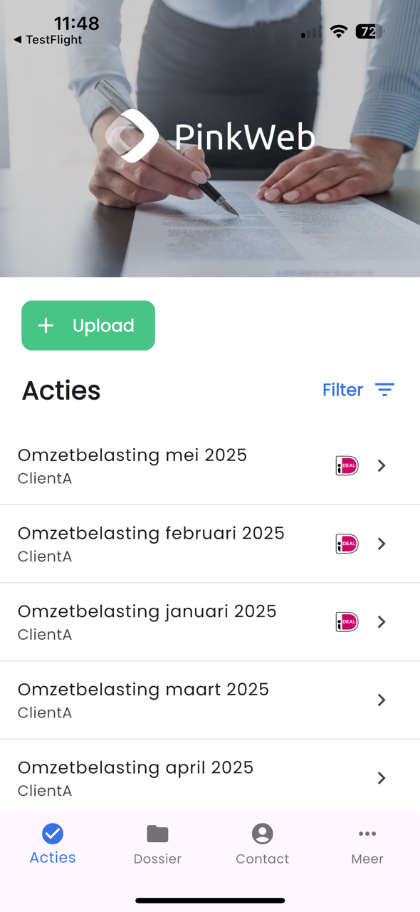The image size is (420, 912).
Task: Open Omzetbelasting januari 2025 list item
Action: (210, 622)
